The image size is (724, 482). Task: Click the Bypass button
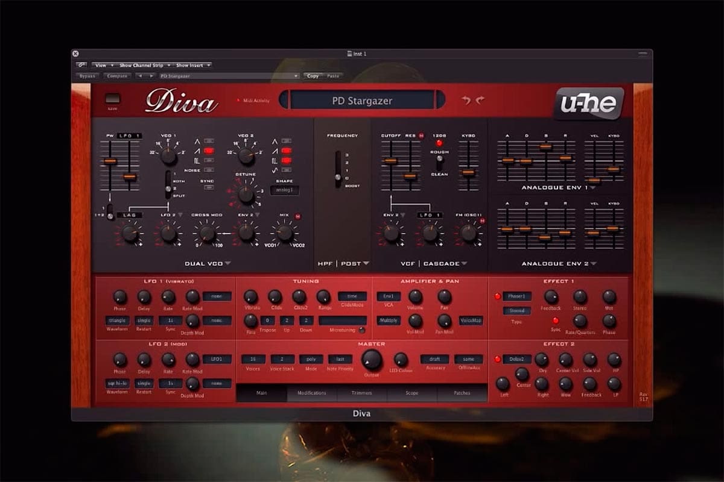(x=87, y=76)
